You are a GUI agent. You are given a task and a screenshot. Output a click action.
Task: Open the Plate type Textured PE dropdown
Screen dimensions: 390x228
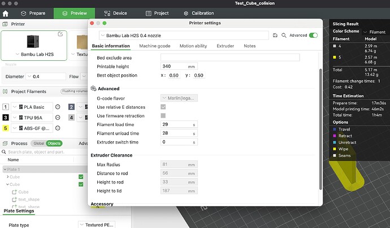coord(97,225)
